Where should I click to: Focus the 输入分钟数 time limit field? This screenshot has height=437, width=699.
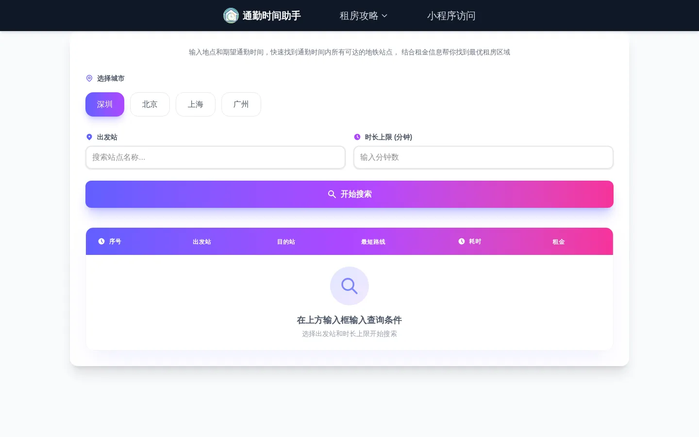click(483, 157)
